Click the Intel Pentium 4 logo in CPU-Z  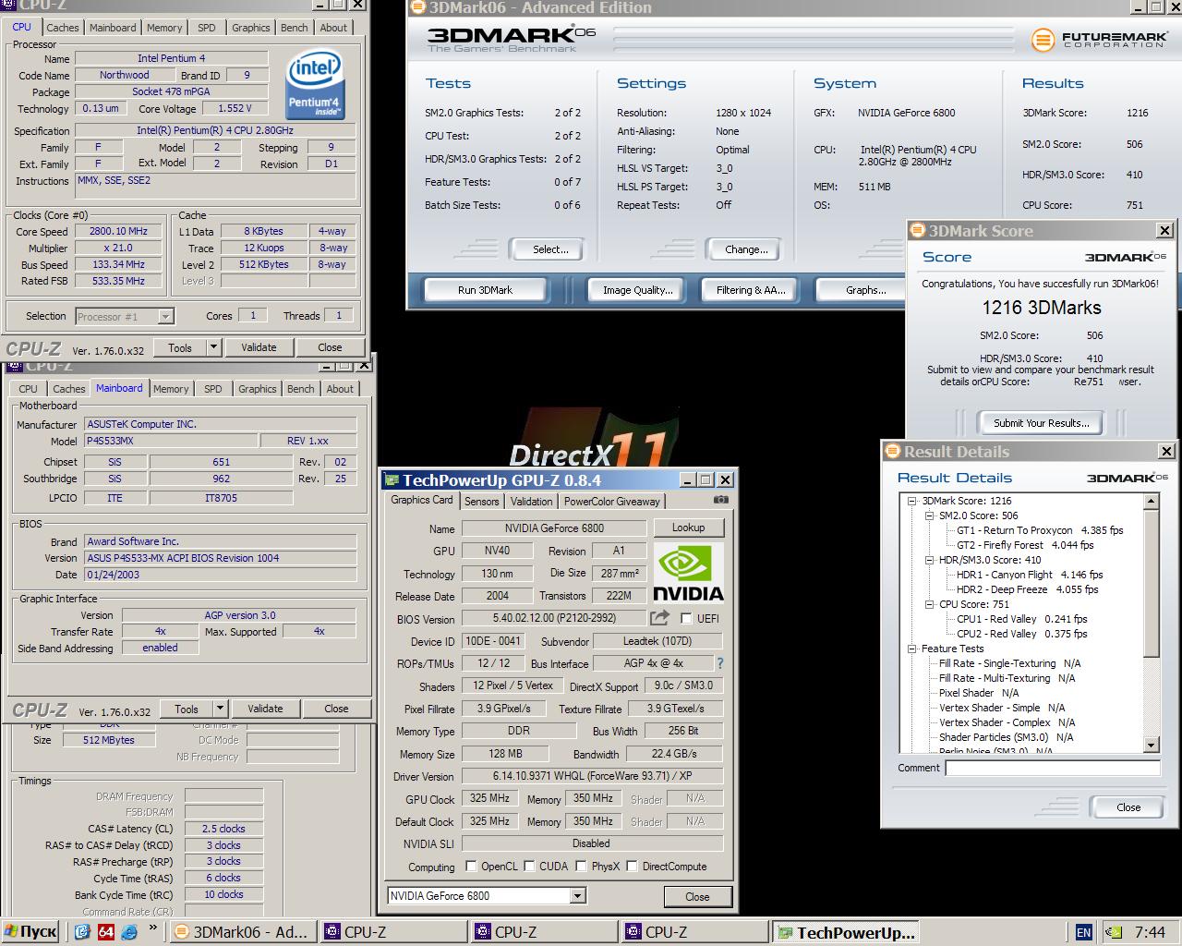coord(315,86)
